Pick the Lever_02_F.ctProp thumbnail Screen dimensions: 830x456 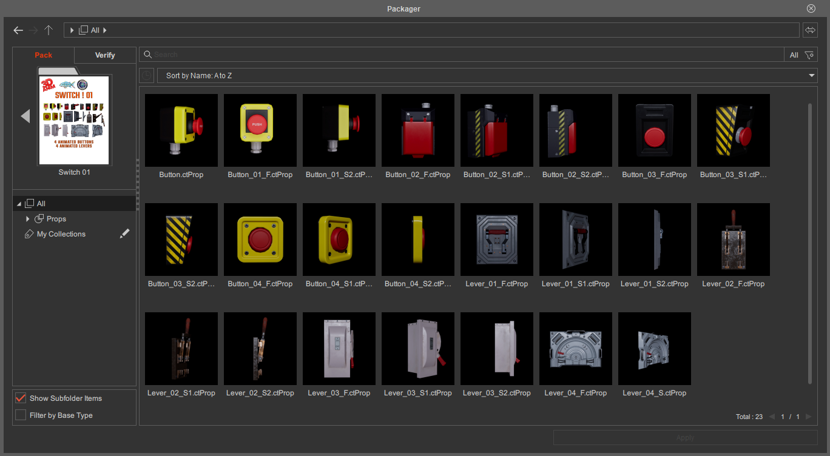[734, 240]
